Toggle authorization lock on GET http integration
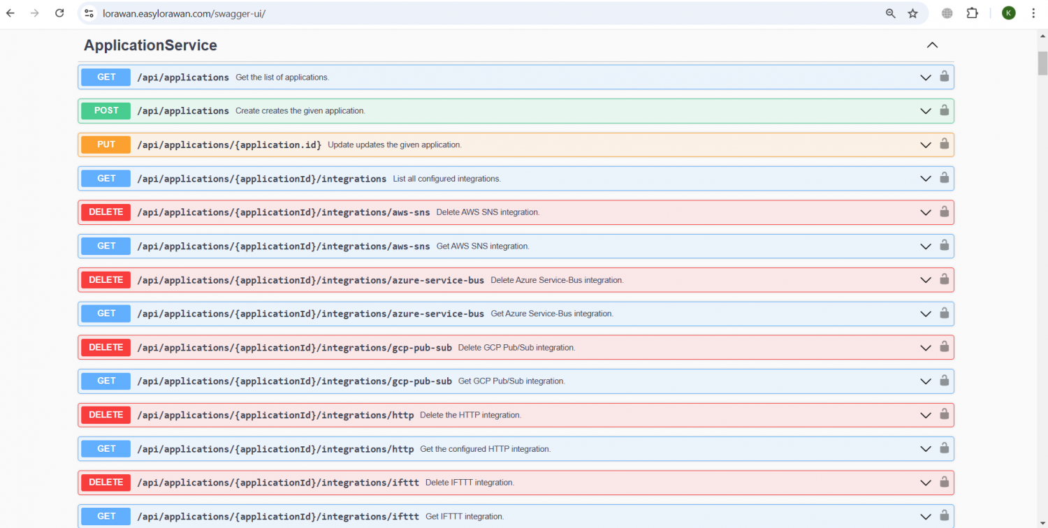Screen dimensions: 1048x528 click(x=944, y=448)
